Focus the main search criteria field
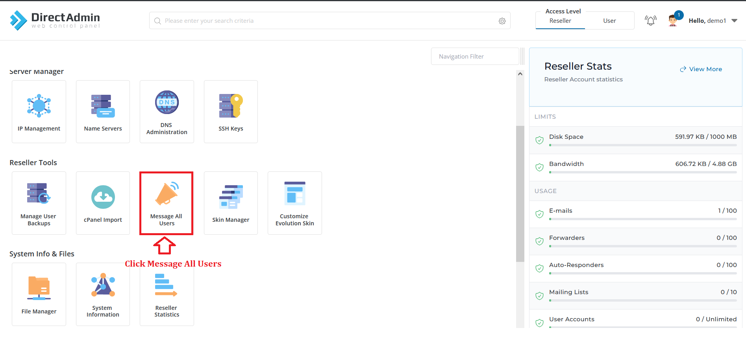 coord(330,21)
